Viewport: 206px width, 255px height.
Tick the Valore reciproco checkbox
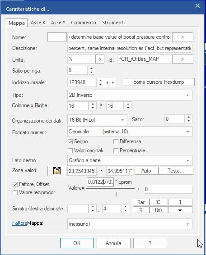15,192
